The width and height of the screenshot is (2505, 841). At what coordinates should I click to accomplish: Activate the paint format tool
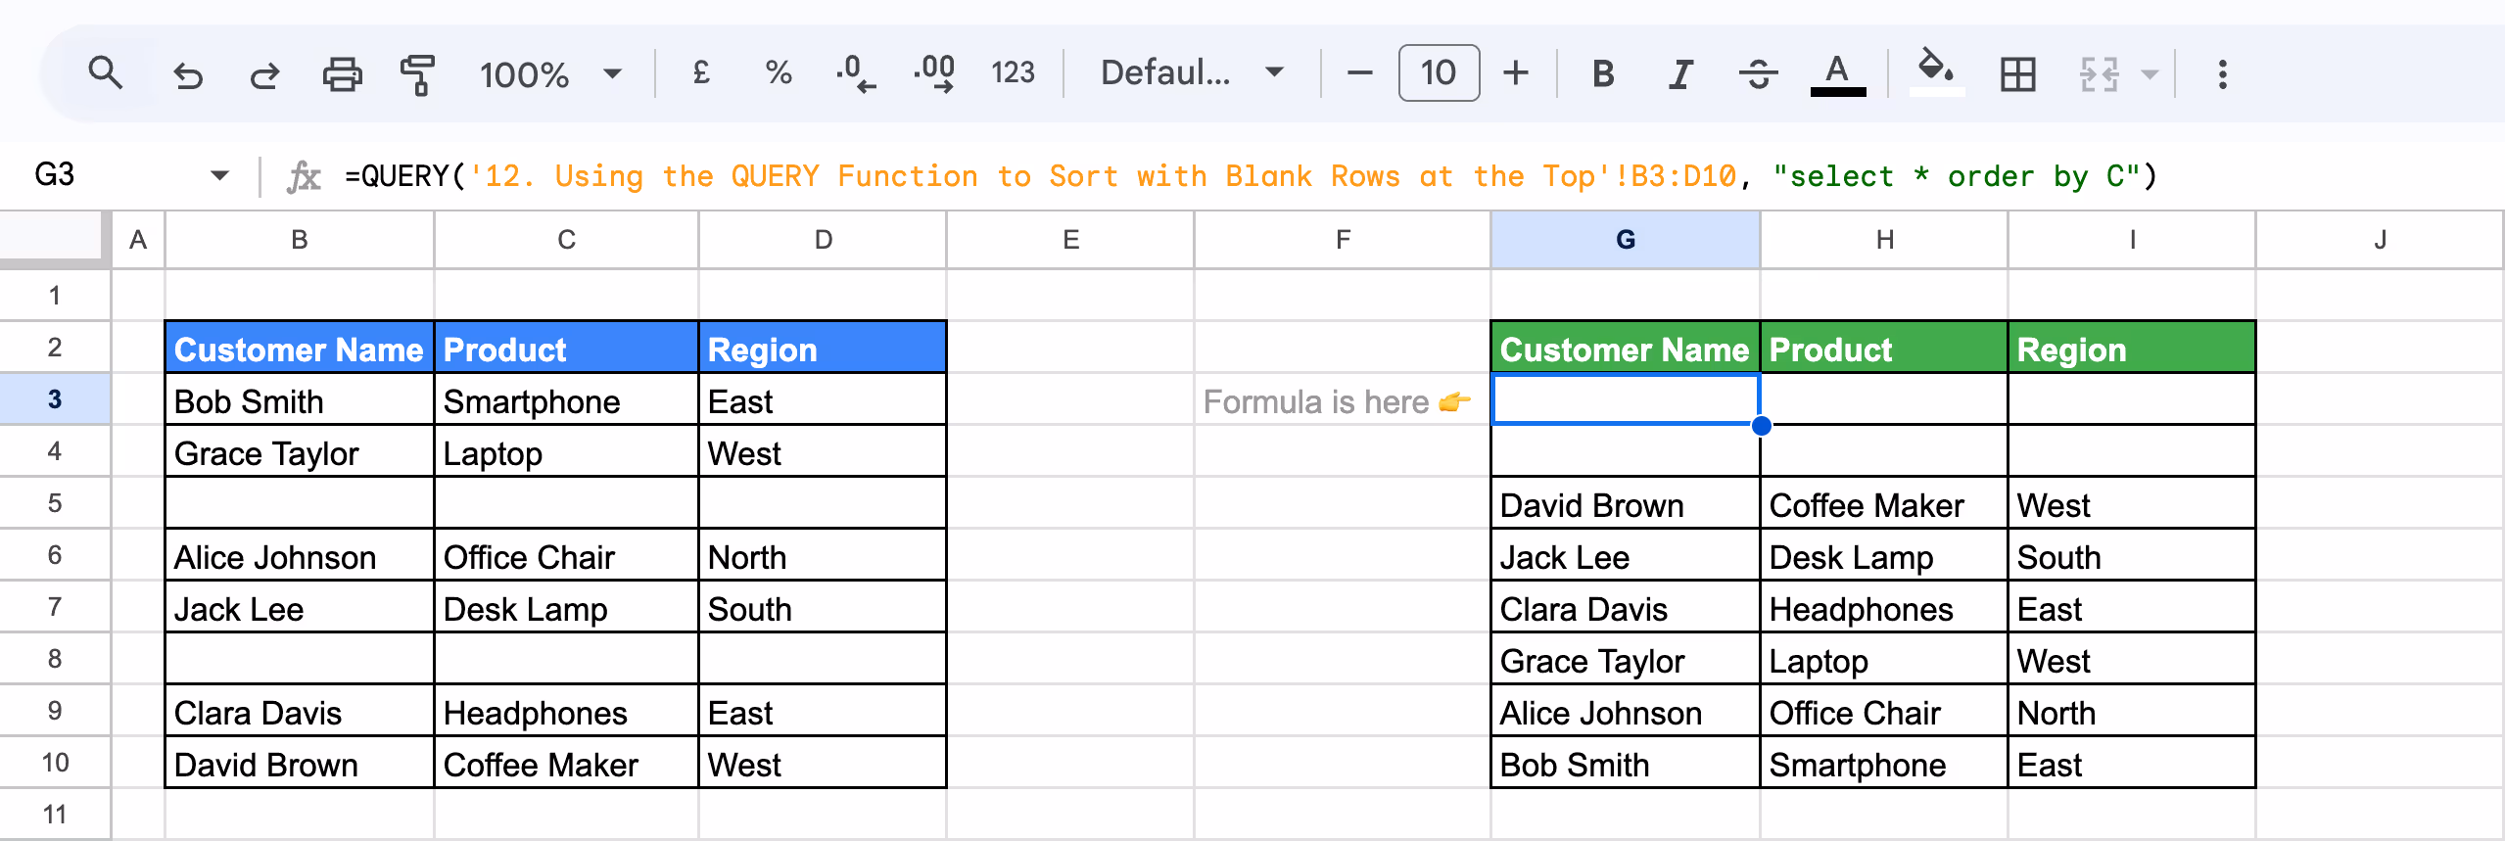click(418, 74)
